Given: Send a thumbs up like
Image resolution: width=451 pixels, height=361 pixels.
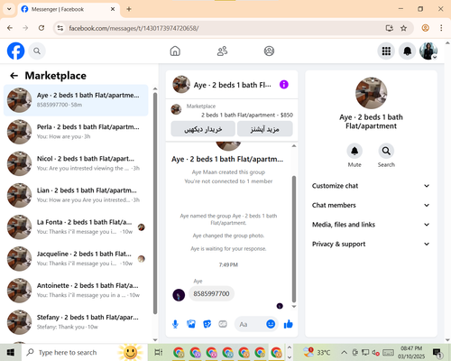Looking at the screenshot, I should click(289, 324).
